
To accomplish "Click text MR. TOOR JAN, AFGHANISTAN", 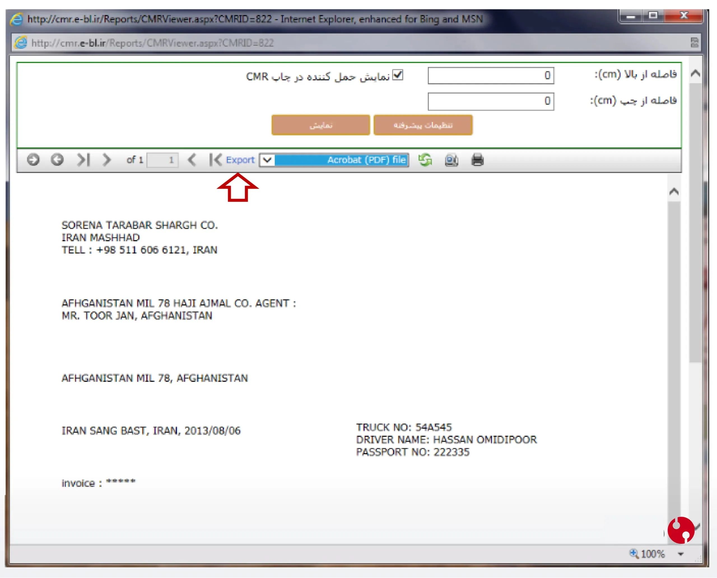I will pyautogui.click(x=137, y=315).
